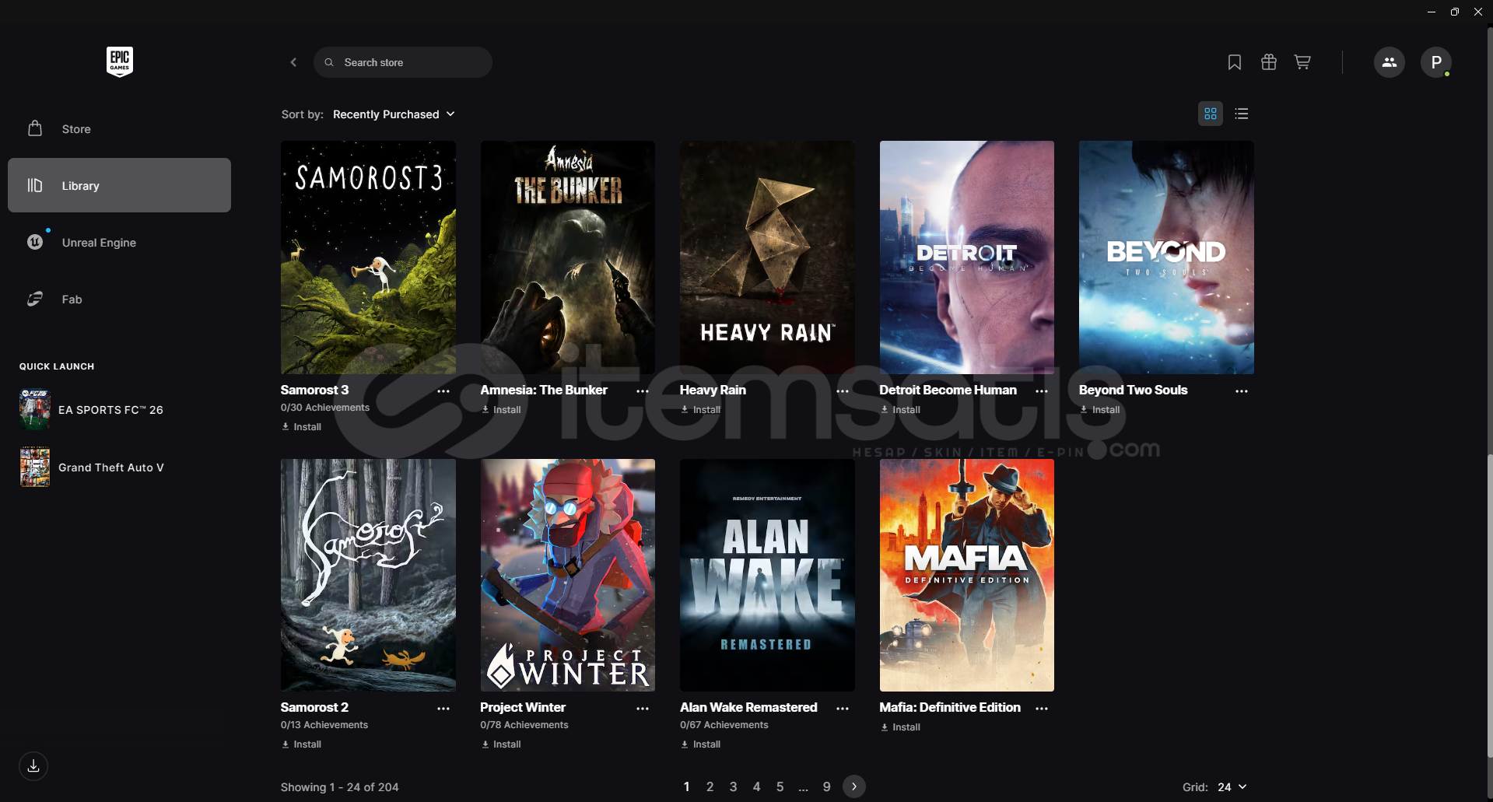Screen dimensions: 1493x802
Task: Install Samorost 3
Action: point(302,427)
